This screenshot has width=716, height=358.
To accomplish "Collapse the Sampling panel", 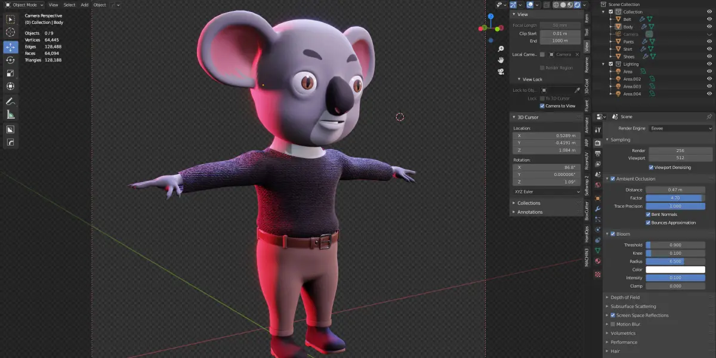I will click(x=621, y=140).
